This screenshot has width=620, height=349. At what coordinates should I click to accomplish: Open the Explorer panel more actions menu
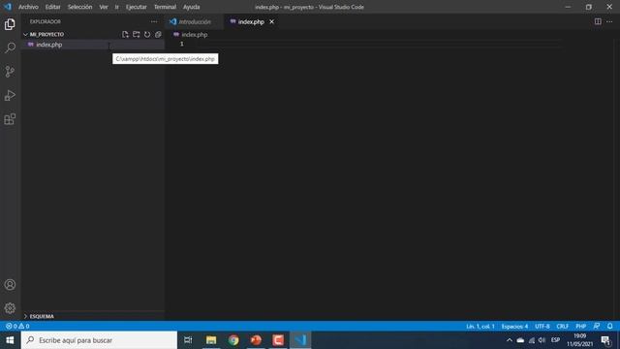pyautogui.click(x=154, y=21)
